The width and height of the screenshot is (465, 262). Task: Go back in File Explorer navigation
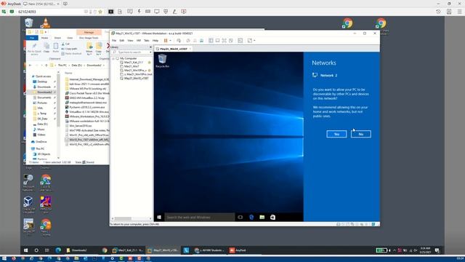[x=31, y=65]
